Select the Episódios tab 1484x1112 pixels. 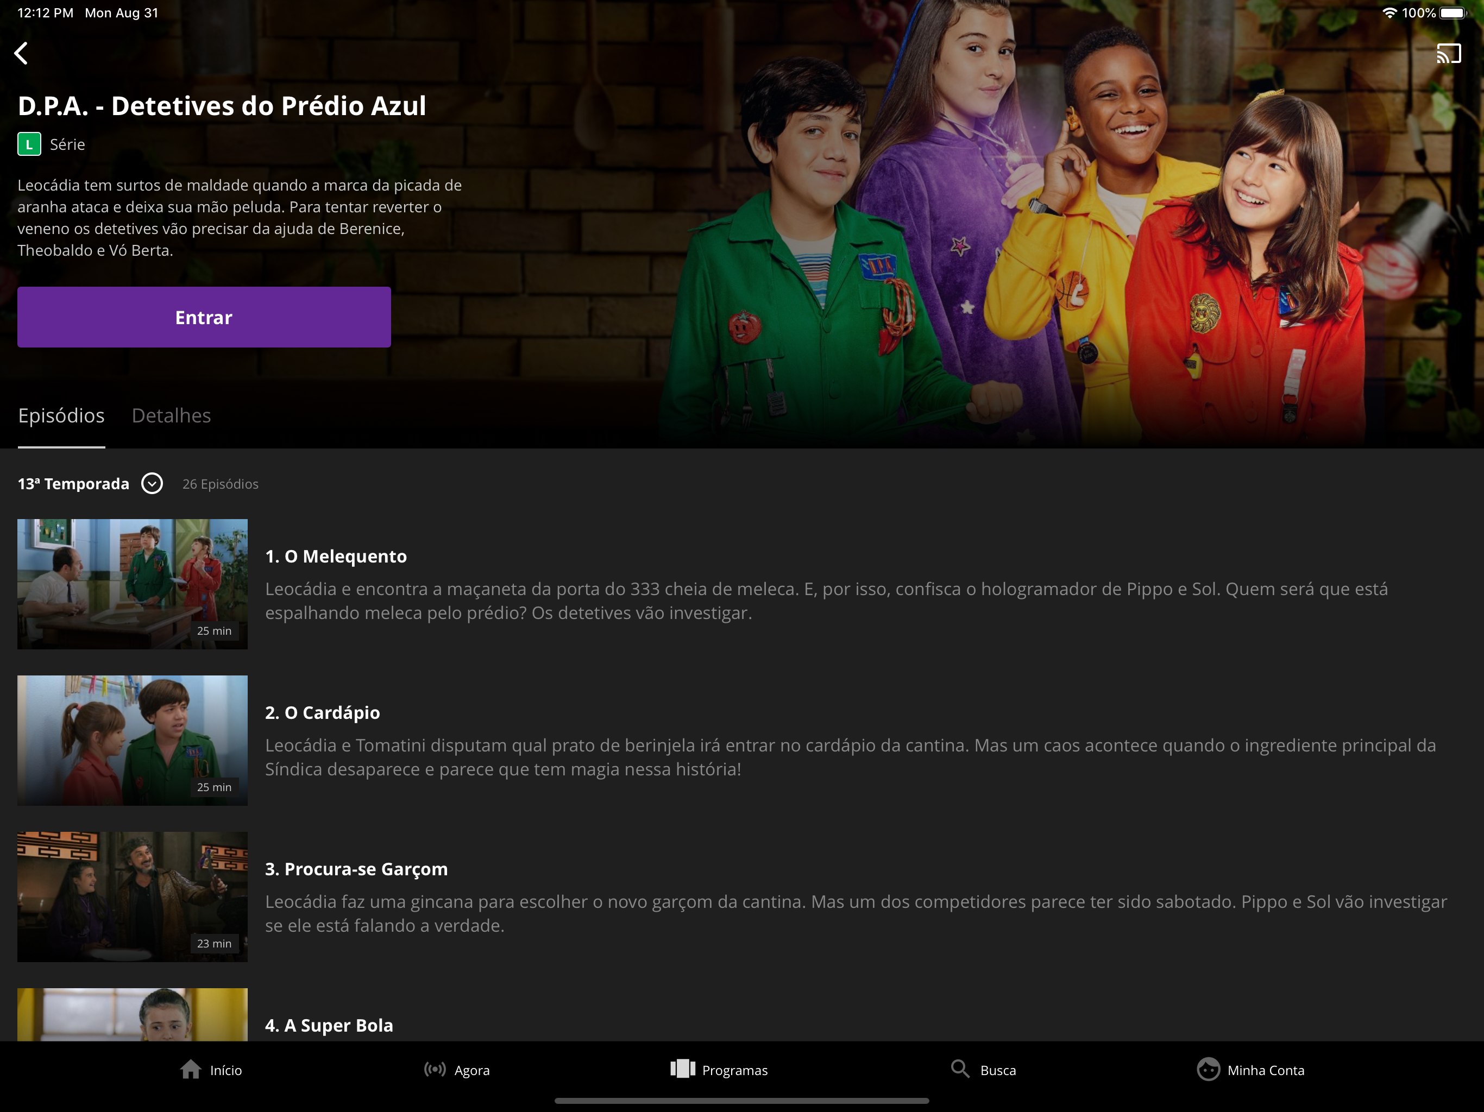[61, 416]
